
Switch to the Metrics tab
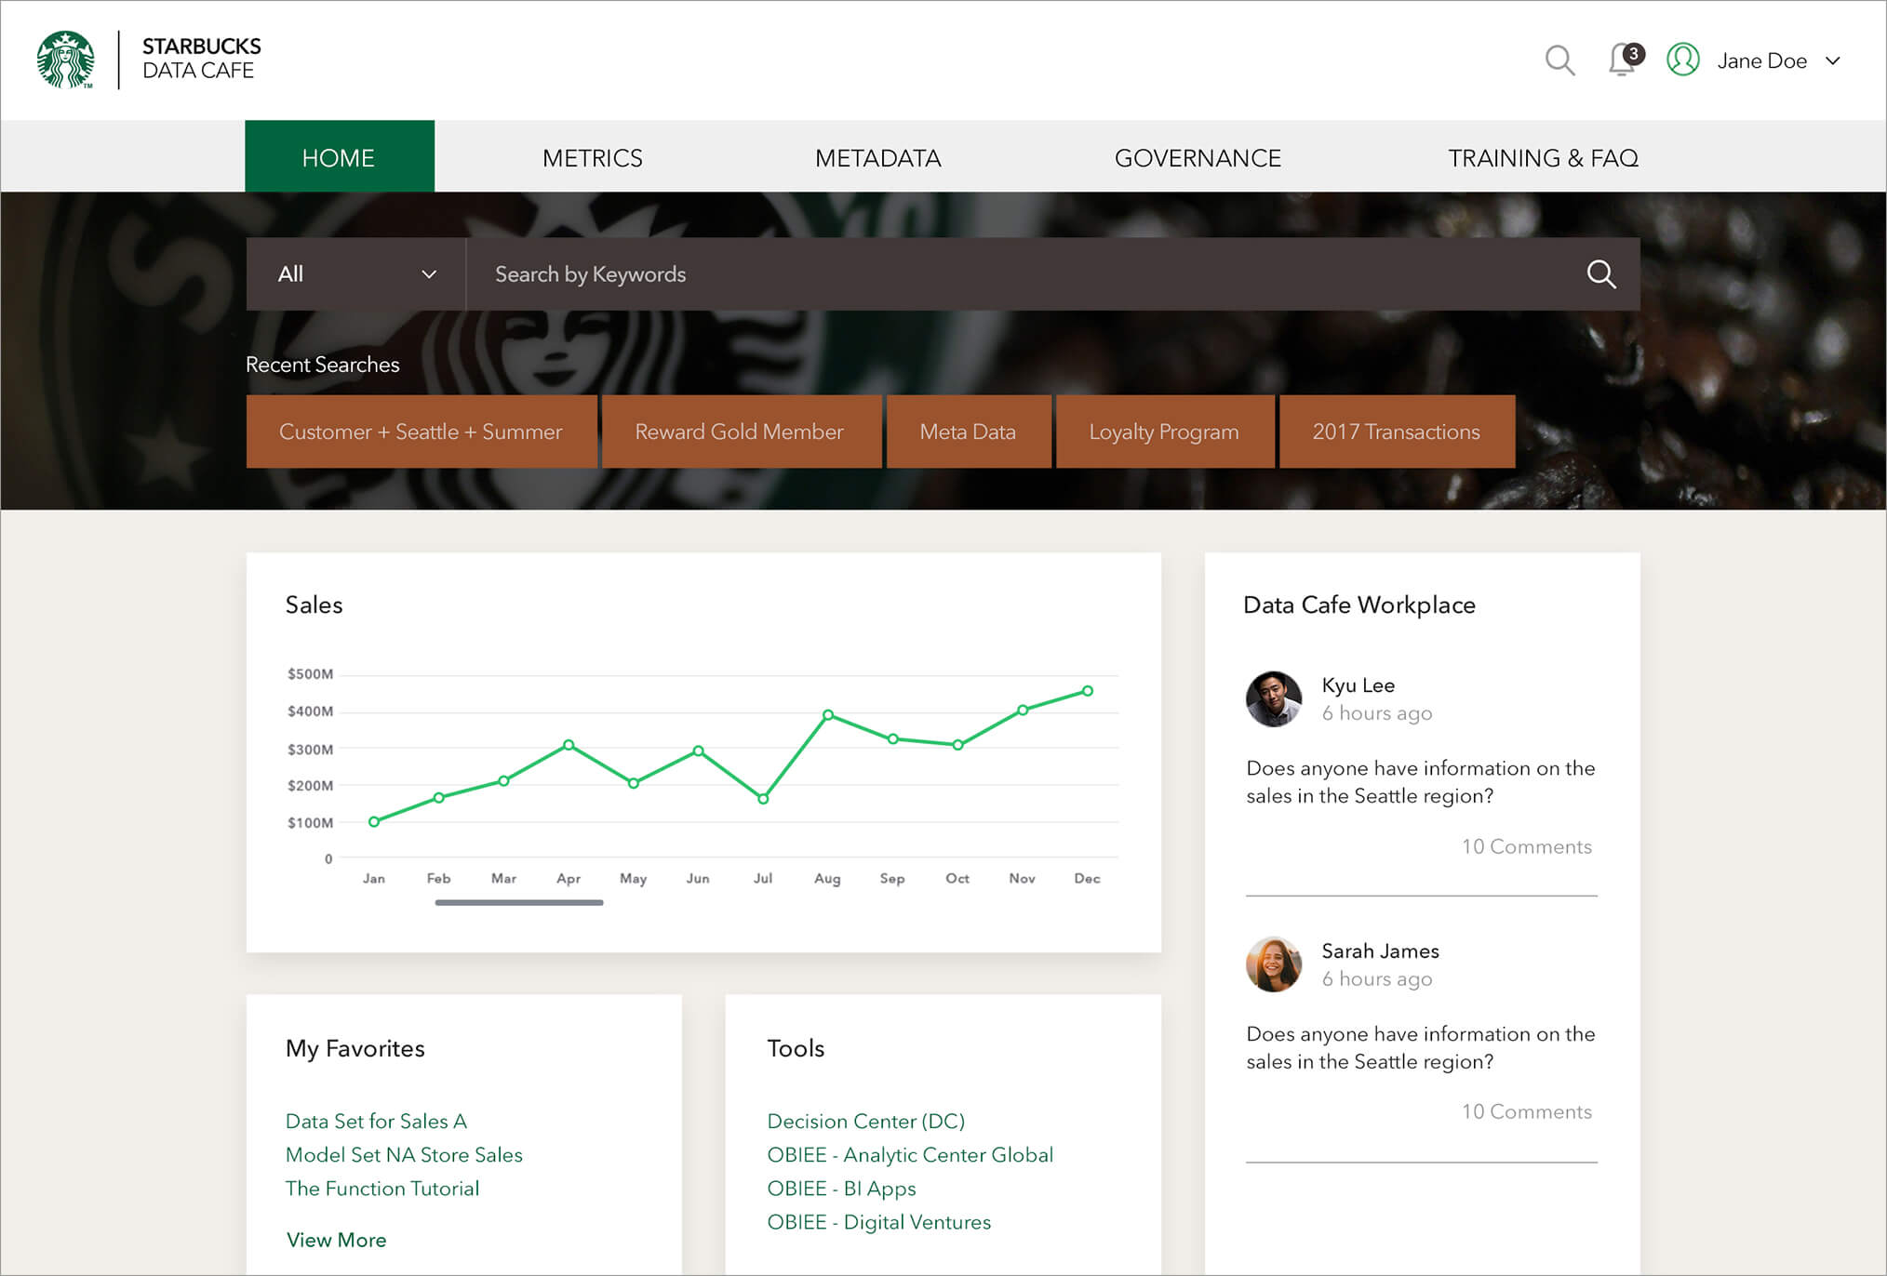tap(592, 158)
